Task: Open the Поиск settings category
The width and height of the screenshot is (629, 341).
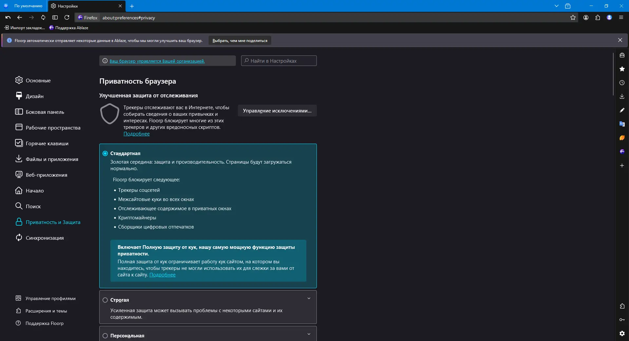Action: click(x=28, y=206)
